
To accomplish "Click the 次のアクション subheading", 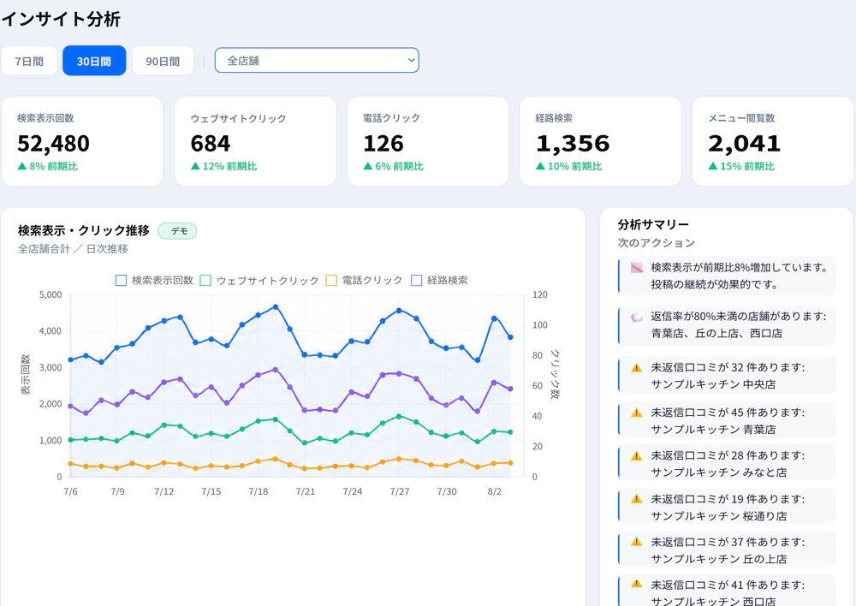I will click(657, 242).
